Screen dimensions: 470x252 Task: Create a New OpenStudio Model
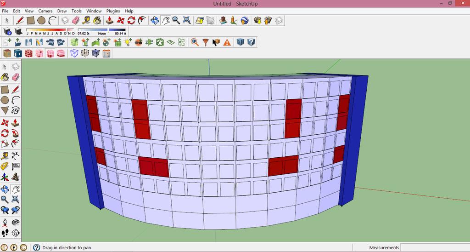[x=7, y=42]
